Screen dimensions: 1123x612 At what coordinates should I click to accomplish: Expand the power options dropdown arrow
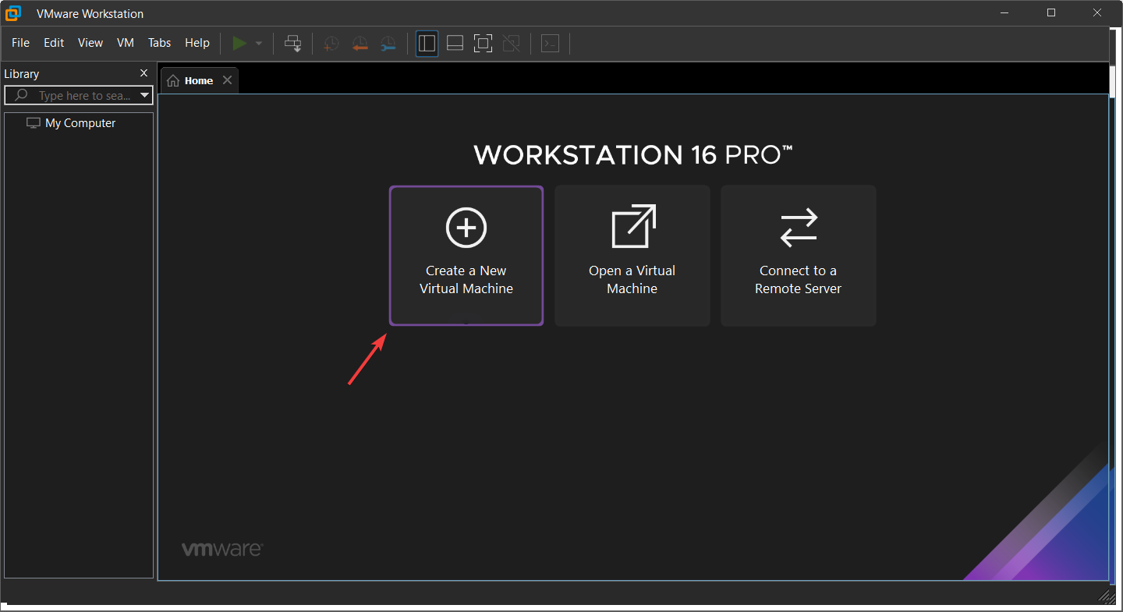259,44
